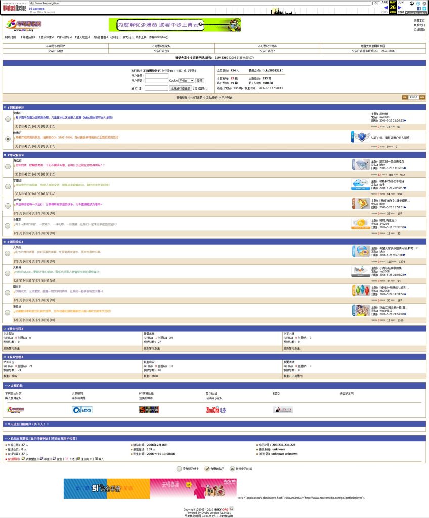The image size is (429, 518).
Task: Open the 站长工具 menu item
Action: tap(141, 37)
